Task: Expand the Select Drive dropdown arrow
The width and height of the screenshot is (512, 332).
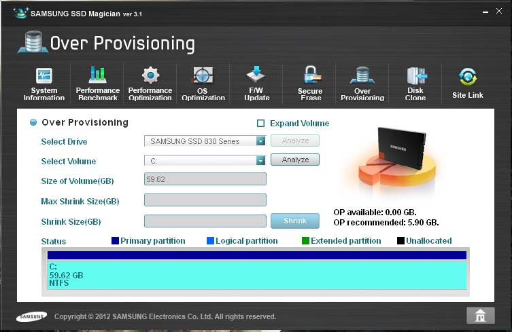Action: [260, 141]
